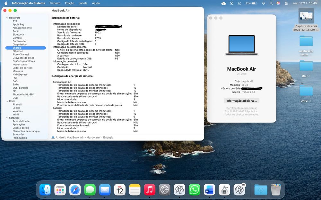Viewport: 321px width, 200px height.
Task: Click the Tahoe 26.1 macOS version text
Action: 248,92
